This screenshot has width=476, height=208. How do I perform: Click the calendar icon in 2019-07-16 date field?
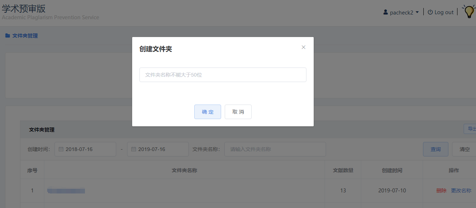(x=134, y=149)
